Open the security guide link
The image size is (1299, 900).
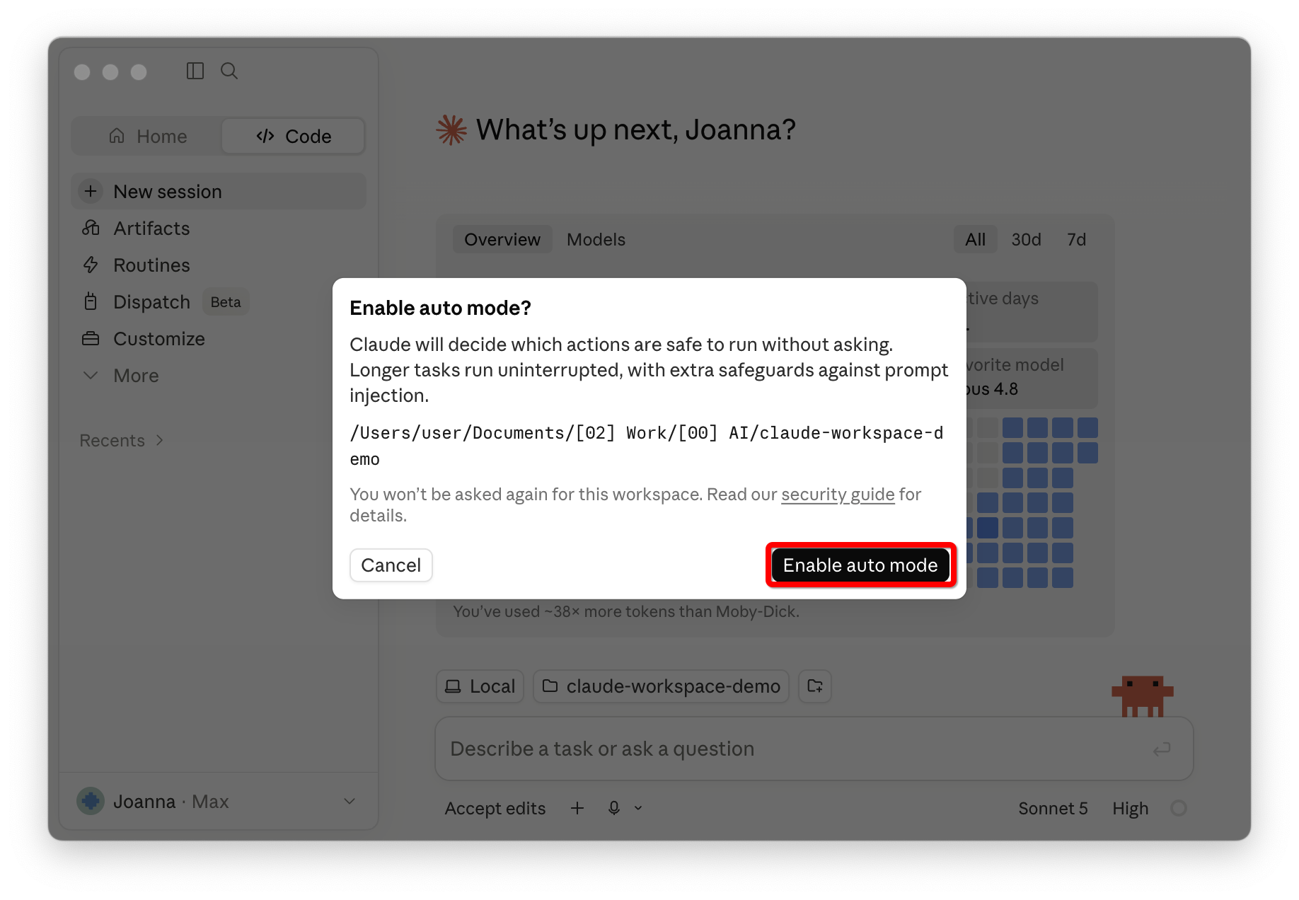[x=838, y=494]
